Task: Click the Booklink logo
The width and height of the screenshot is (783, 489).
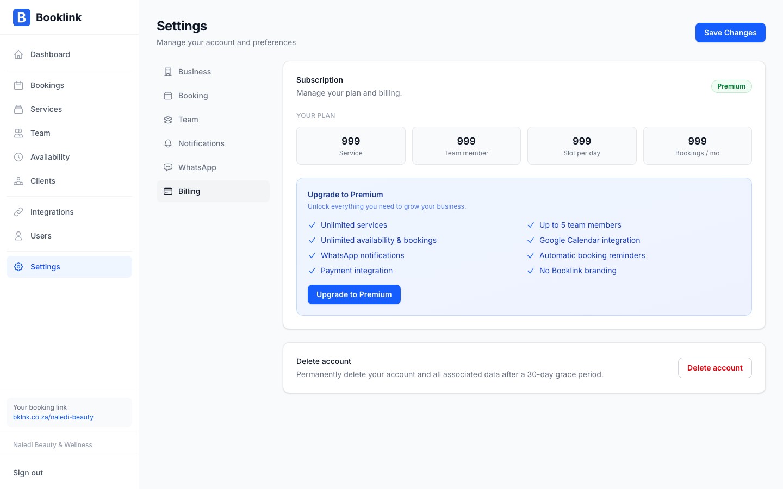Action: coord(47,17)
